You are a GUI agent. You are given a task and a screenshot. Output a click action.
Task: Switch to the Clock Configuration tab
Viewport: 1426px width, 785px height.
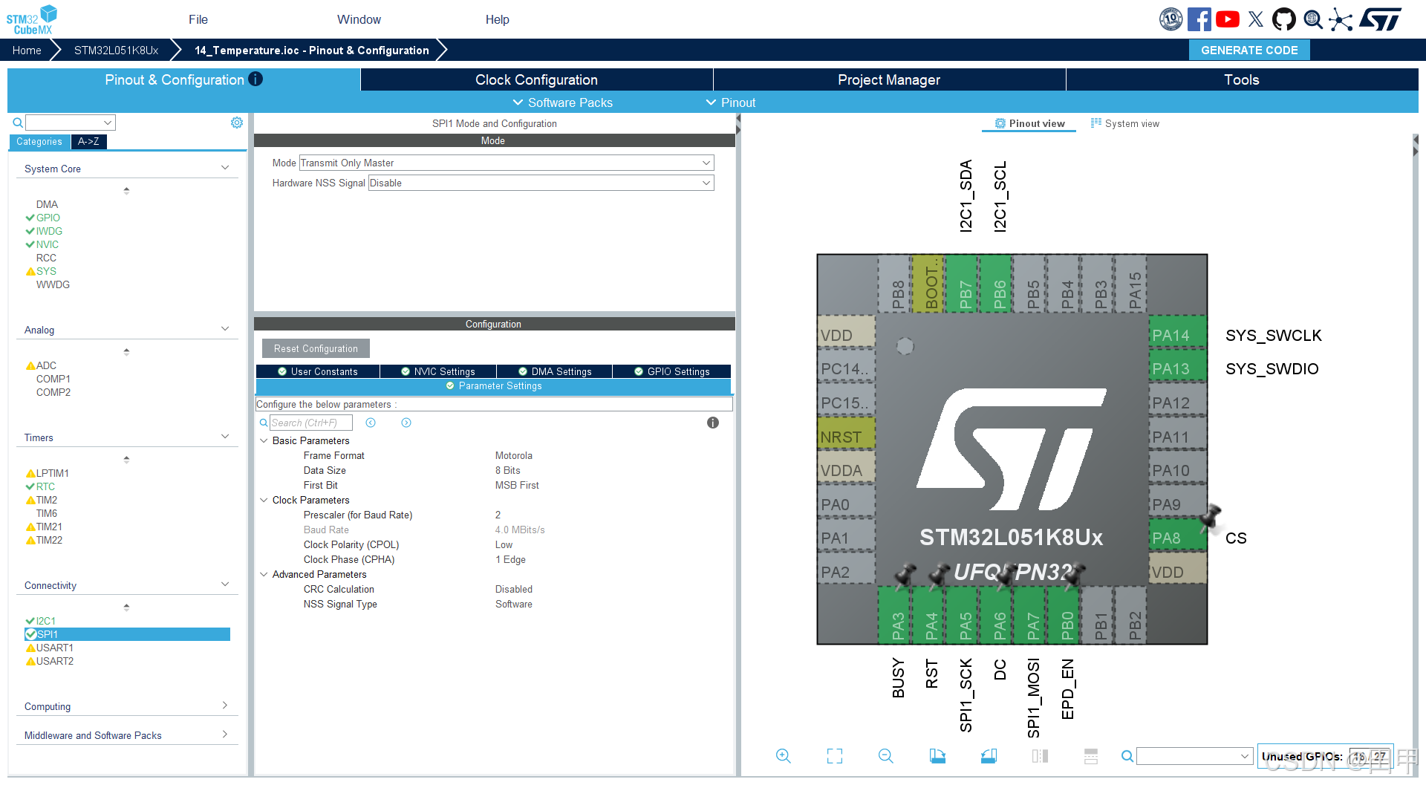(x=536, y=79)
